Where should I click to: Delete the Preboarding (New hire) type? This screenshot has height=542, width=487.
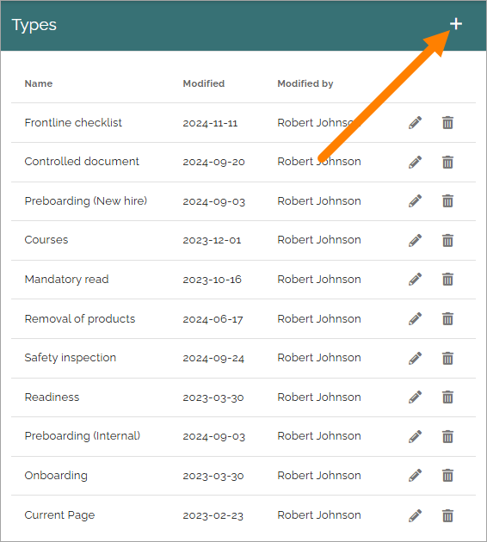[x=447, y=200]
